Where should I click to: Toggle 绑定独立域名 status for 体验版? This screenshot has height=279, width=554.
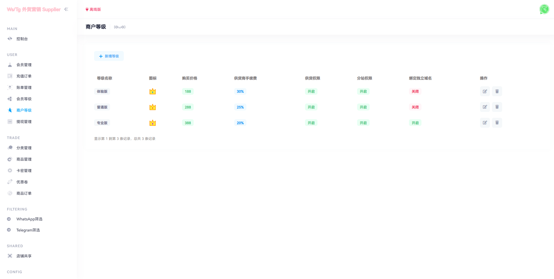[x=415, y=92]
